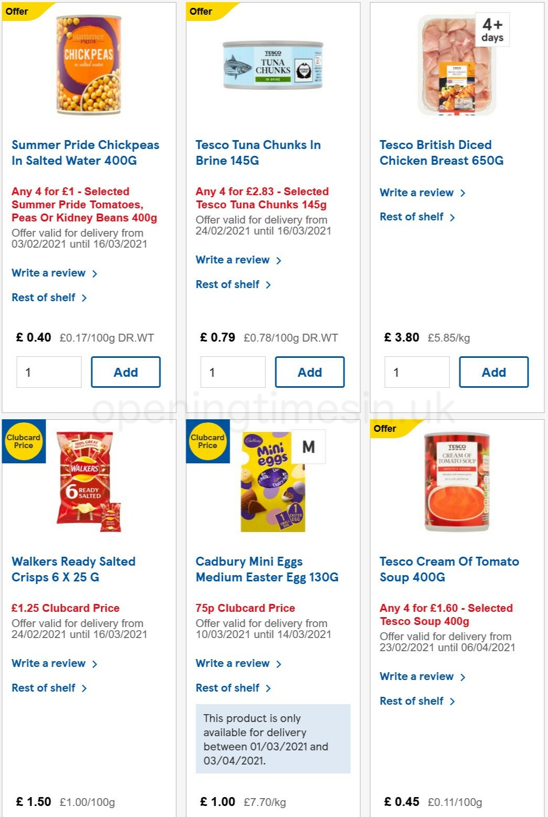
Task: Click the Clubcard Price badge on Walkers Crisps
Action: pyautogui.click(x=24, y=442)
